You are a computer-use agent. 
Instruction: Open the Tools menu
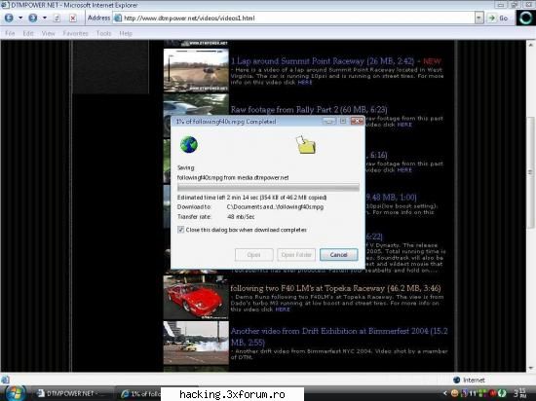[x=103, y=33]
